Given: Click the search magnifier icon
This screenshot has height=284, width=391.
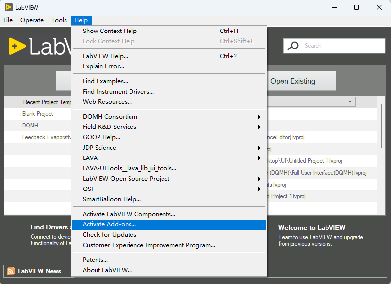Looking at the screenshot, I should click(x=293, y=46).
